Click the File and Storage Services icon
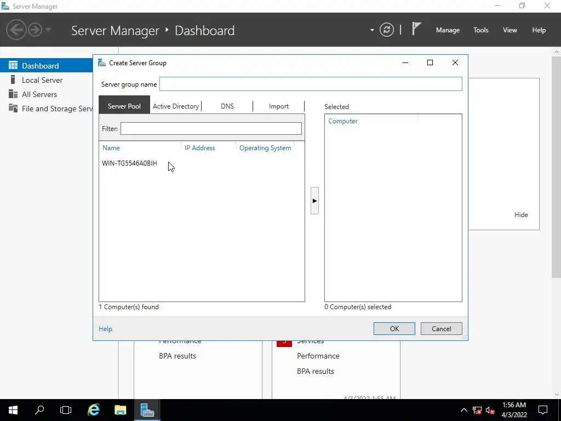The width and height of the screenshot is (561, 421). coord(13,108)
